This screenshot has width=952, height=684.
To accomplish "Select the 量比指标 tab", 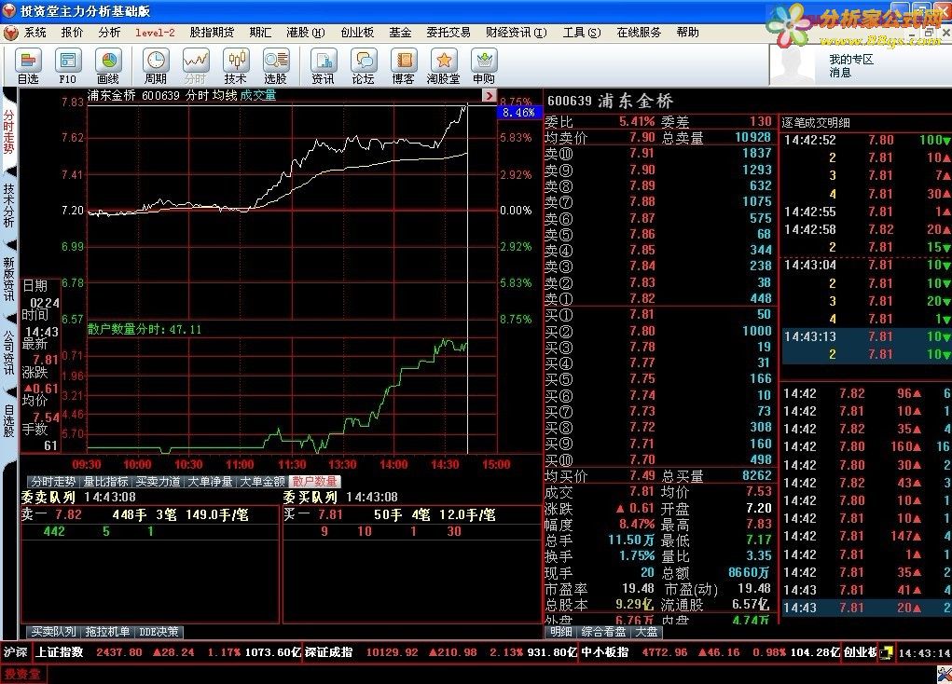I will tap(105, 482).
